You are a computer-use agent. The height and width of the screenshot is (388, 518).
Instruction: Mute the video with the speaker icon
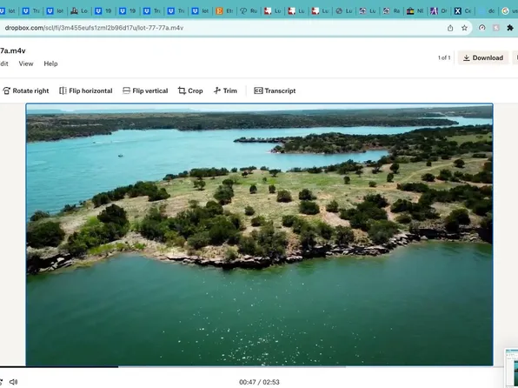(13, 382)
